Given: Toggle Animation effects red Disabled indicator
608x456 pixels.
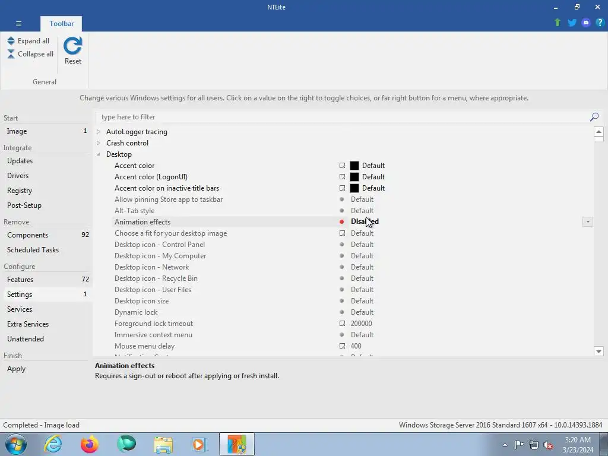Looking at the screenshot, I should (x=341, y=222).
